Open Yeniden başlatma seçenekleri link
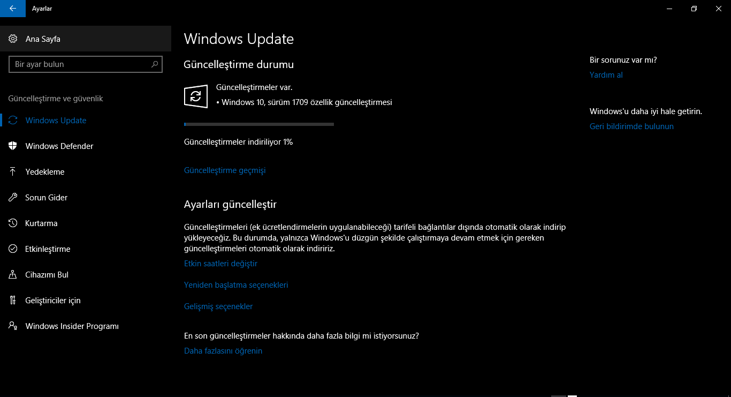The image size is (731, 397). (x=236, y=285)
